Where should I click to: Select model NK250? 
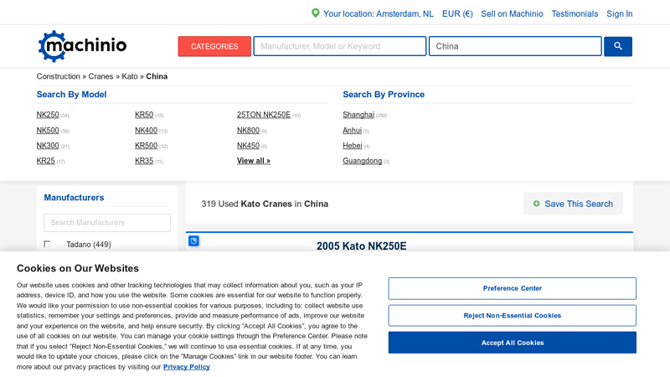pyautogui.click(x=48, y=115)
